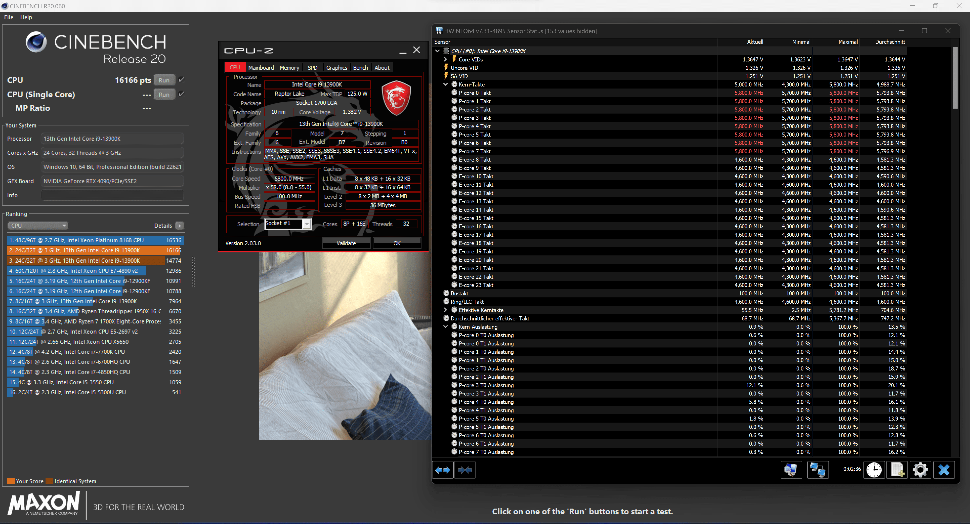This screenshot has height=524, width=970.
Task: Click the MSI dragon logo in CPU-Z
Action: coord(396,98)
